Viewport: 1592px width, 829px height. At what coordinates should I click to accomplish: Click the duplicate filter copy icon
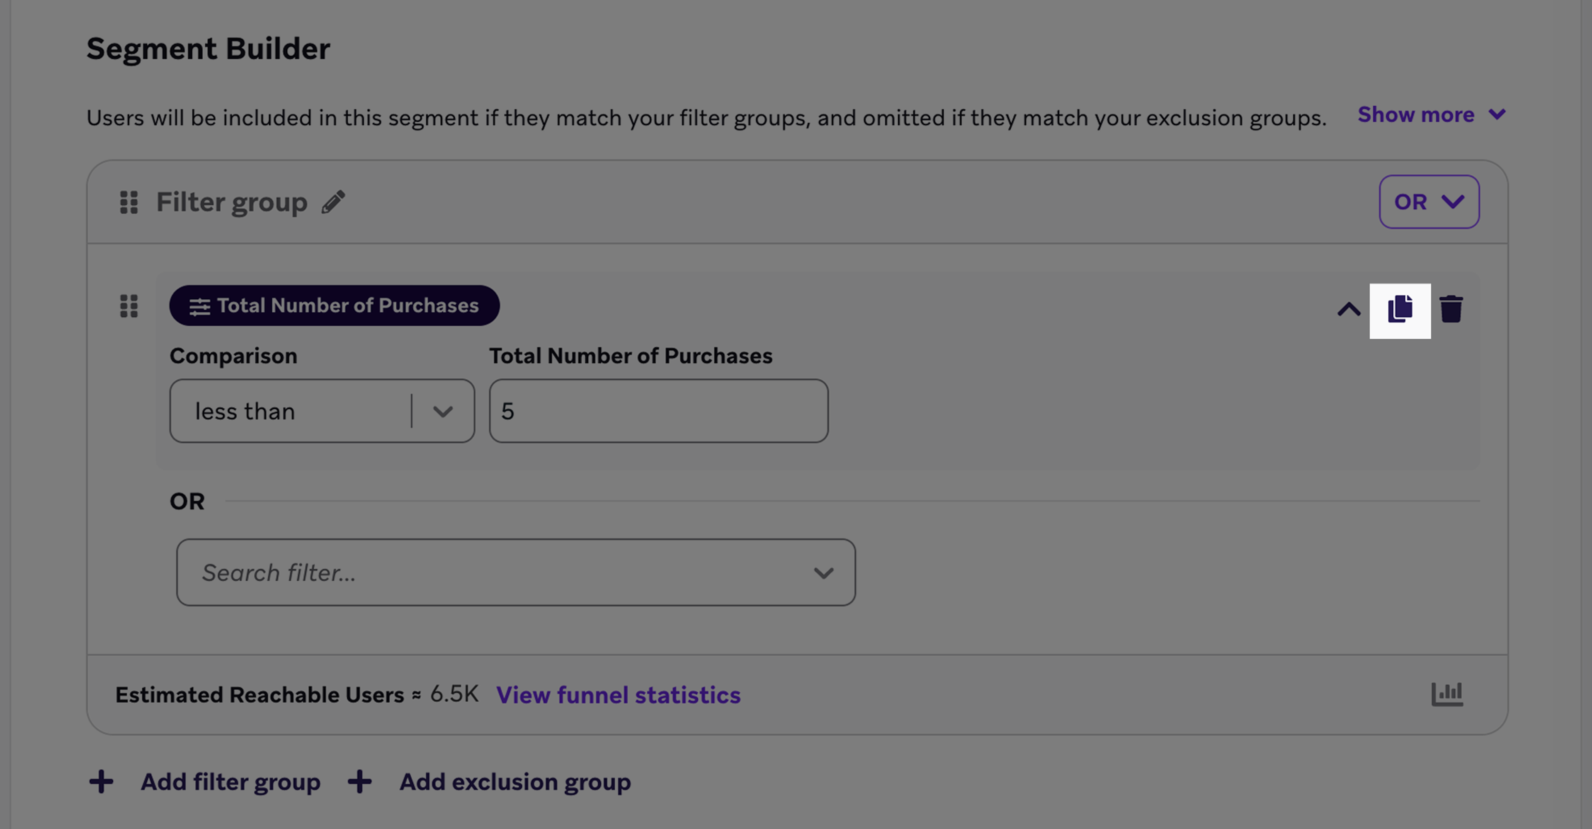tap(1400, 309)
